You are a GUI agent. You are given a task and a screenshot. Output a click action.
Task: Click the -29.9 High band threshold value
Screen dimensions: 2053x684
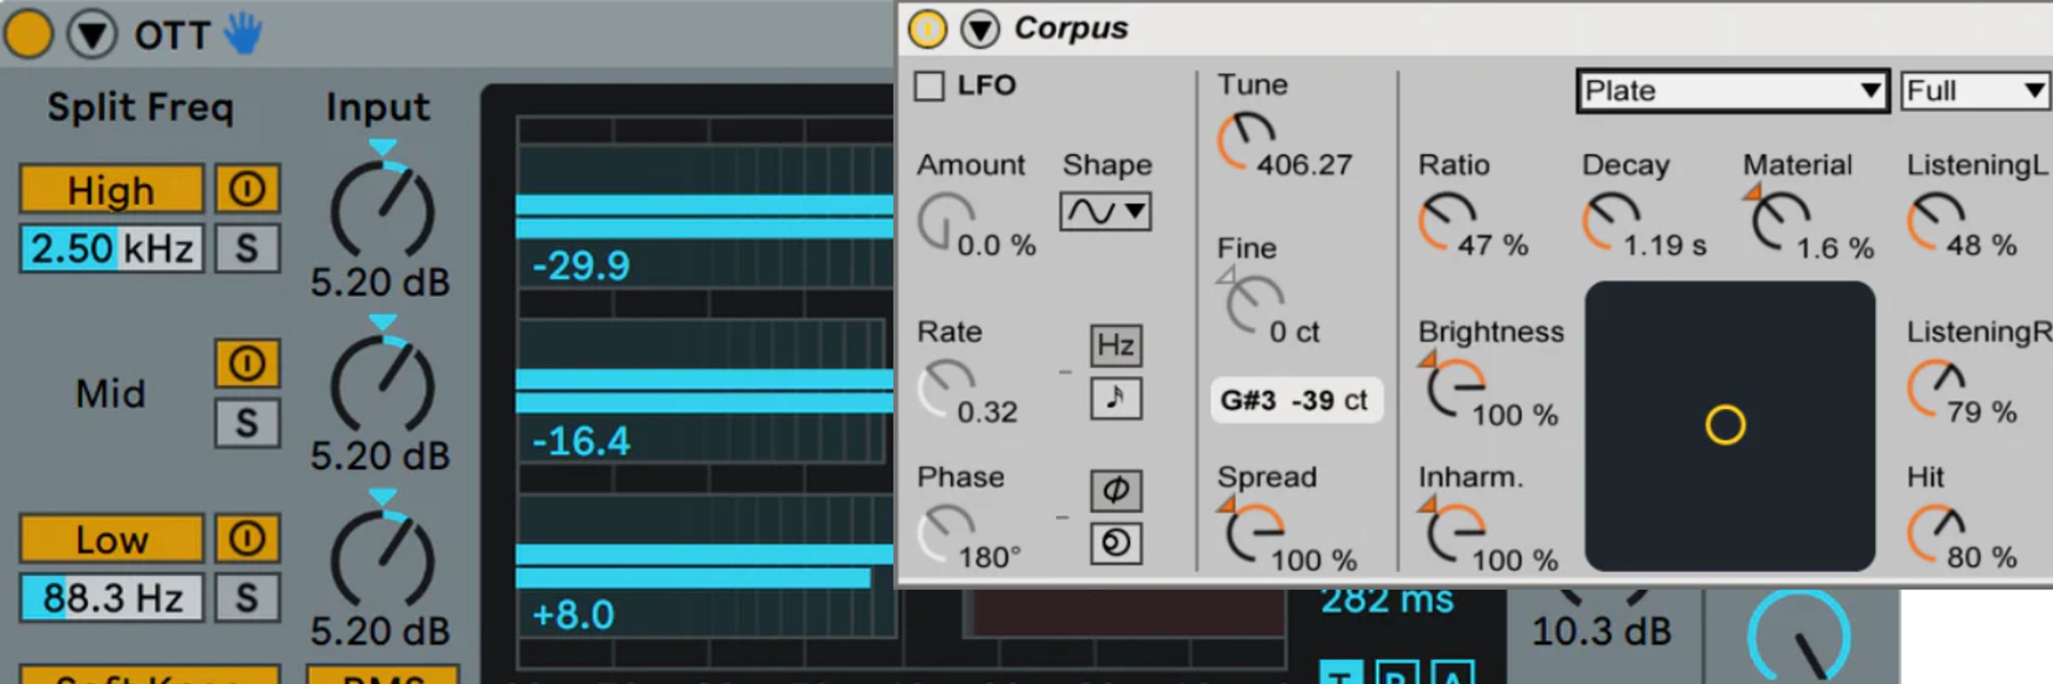(x=581, y=266)
